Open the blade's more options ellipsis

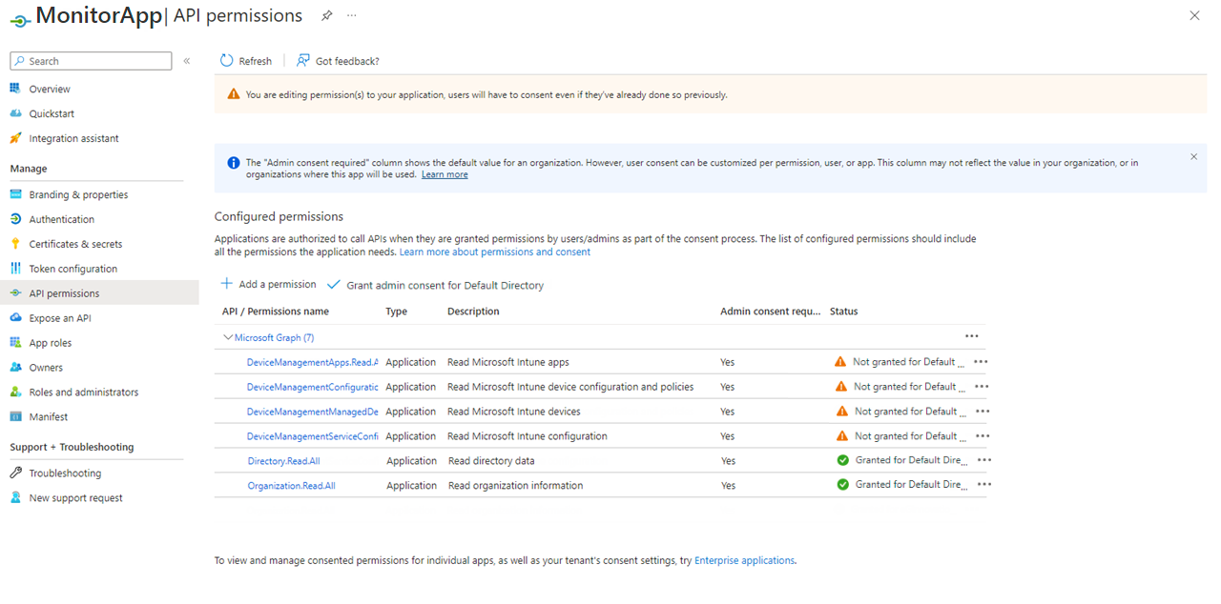352,16
